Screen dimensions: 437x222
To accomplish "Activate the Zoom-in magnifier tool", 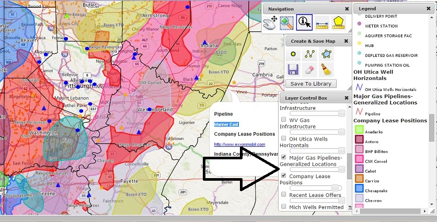I will coord(286,23).
